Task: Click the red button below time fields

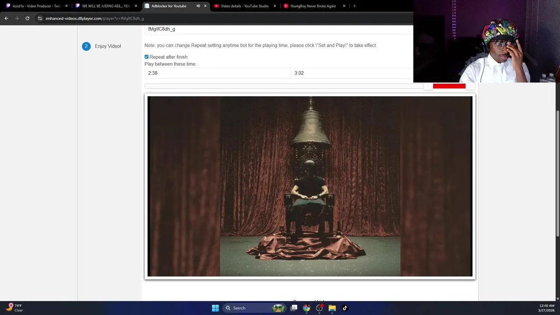Action: [449, 86]
